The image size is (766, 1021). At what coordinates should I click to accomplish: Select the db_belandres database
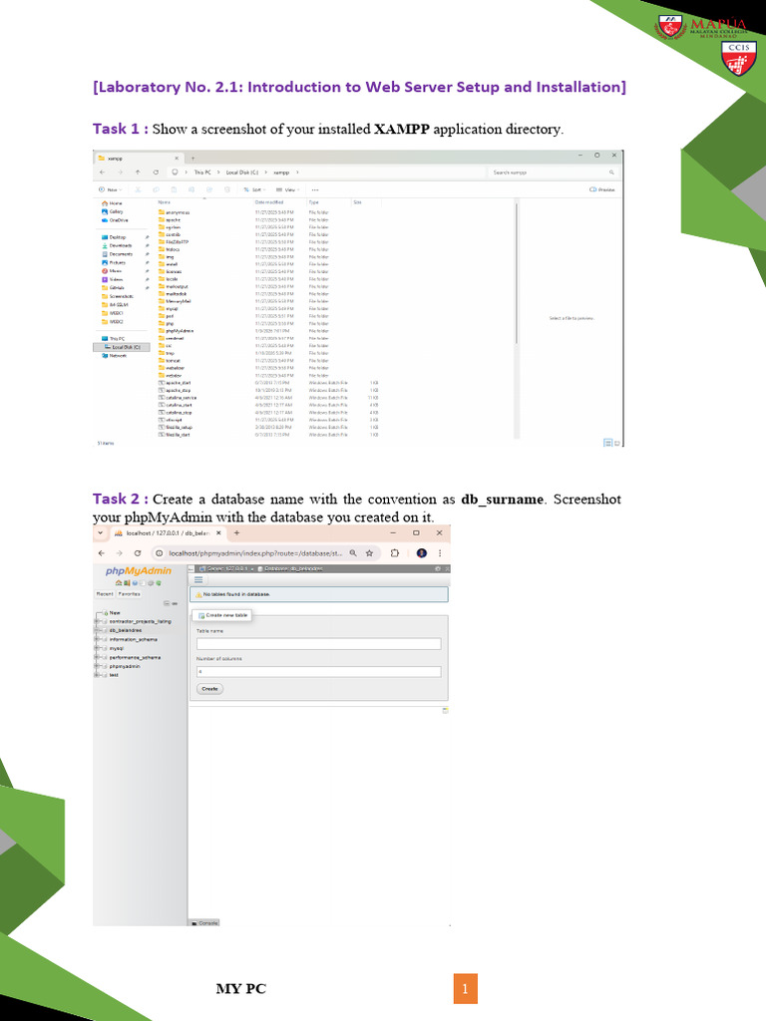pyautogui.click(x=125, y=630)
